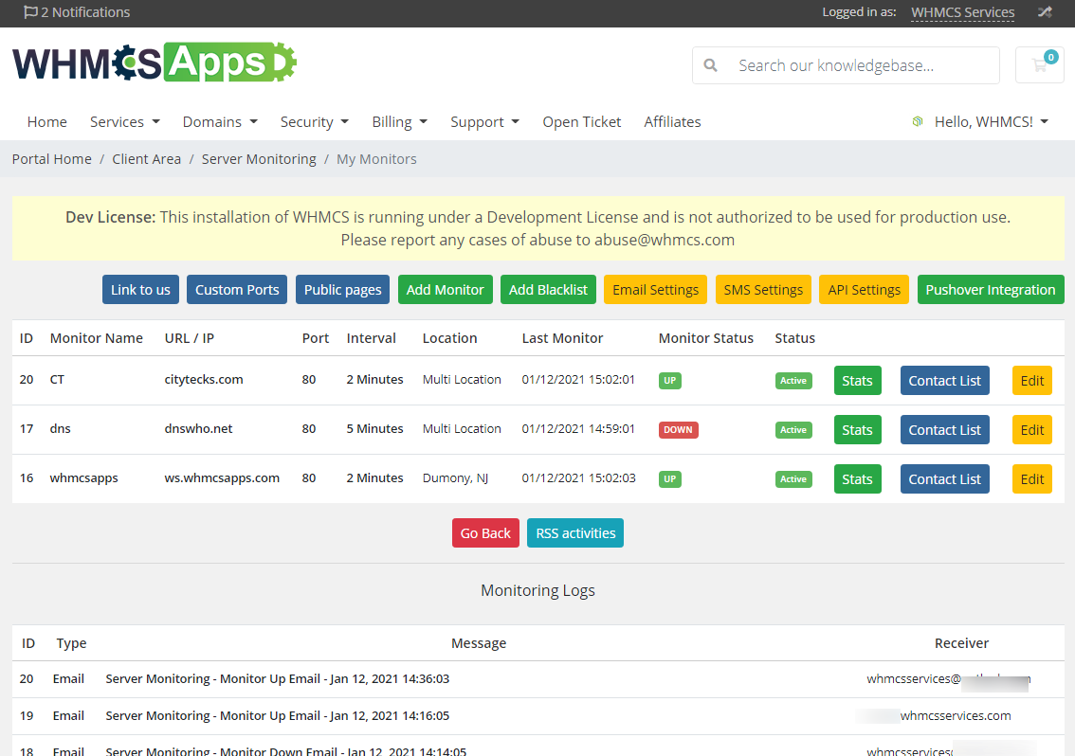Click Add Blacklist button
This screenshot has width=1075, height=756.
click(x=549, y=289)
